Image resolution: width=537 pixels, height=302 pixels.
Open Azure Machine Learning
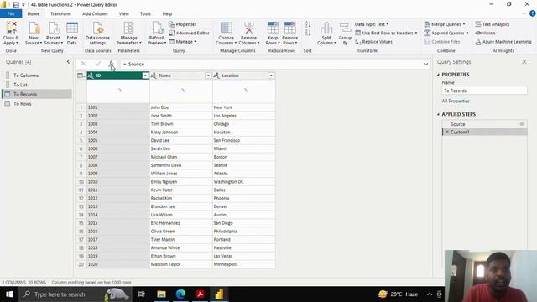tap(503, 42)
